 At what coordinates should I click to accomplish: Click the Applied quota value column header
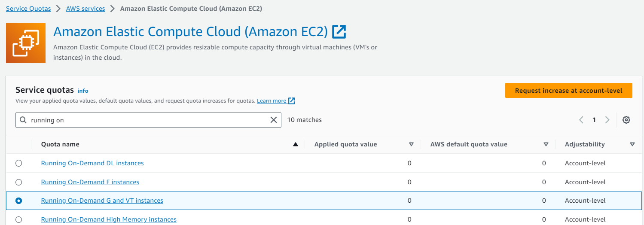[346, 144]
